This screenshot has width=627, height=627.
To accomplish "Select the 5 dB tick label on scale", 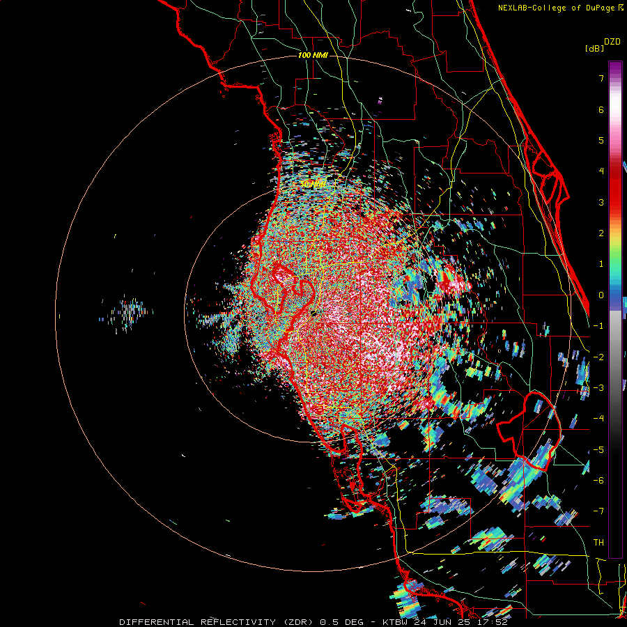I will (x=601, y=140).
